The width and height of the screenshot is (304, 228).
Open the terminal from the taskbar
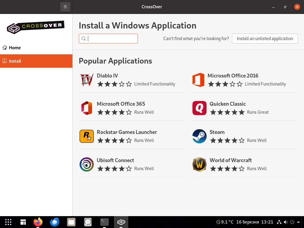click(104, 222)
